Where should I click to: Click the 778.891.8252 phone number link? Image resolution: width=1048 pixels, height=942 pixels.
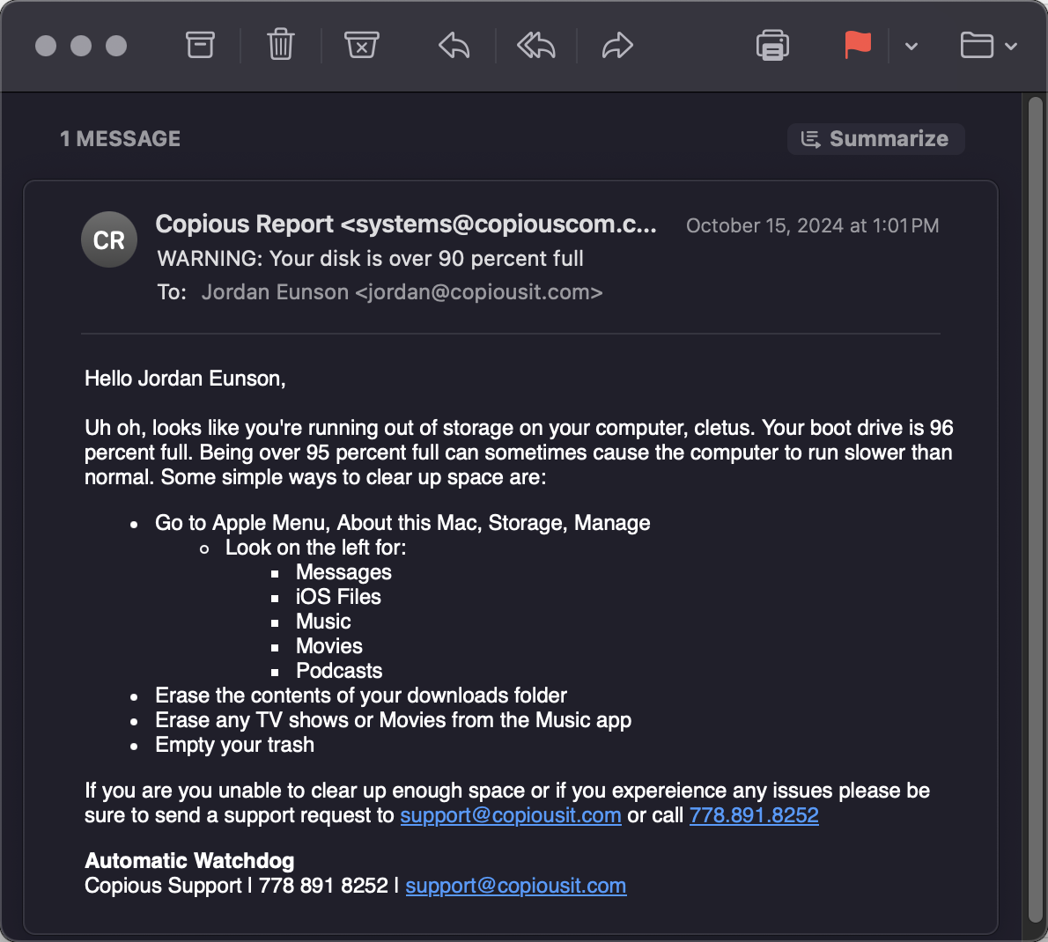[x=754, y=815]
